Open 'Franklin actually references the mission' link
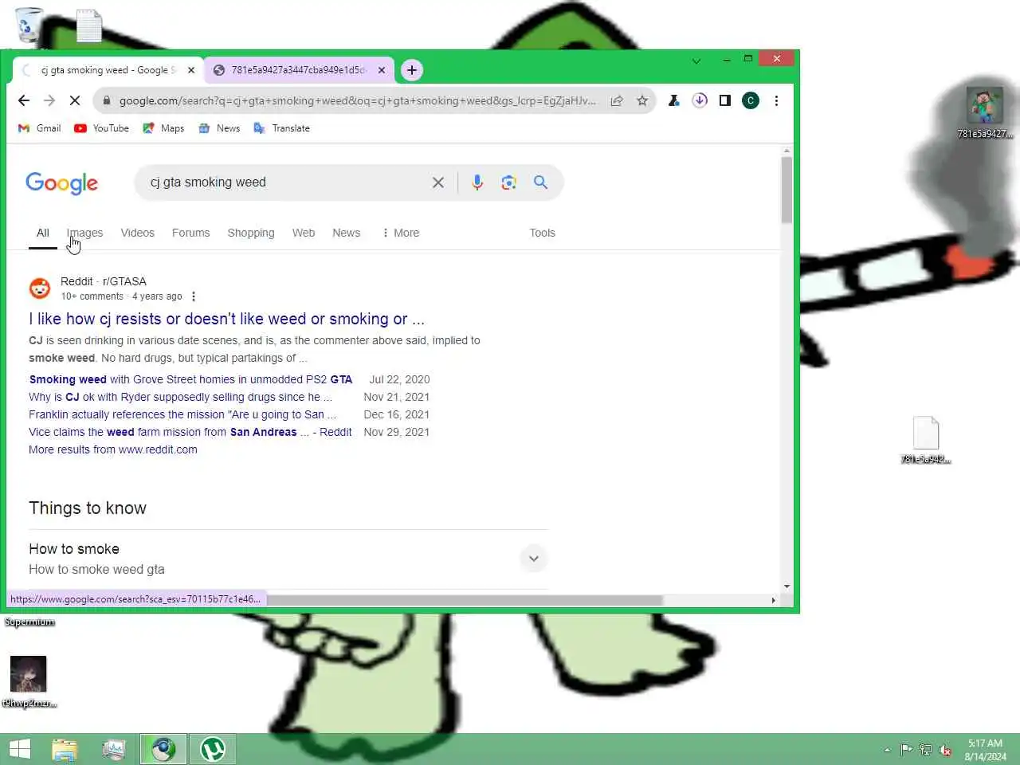This screenshot has height=765, width=1020. click(182, 414)
